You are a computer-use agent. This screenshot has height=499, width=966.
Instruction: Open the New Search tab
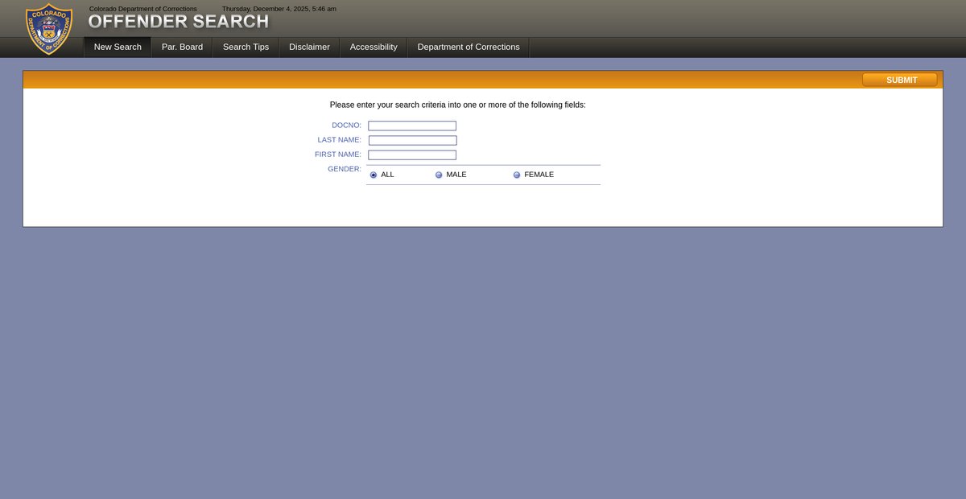[118, 47]
